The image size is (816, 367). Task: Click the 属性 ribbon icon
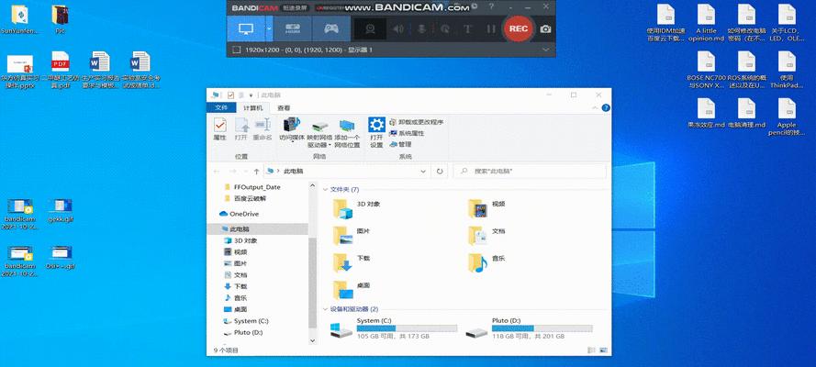pos(220,129)
